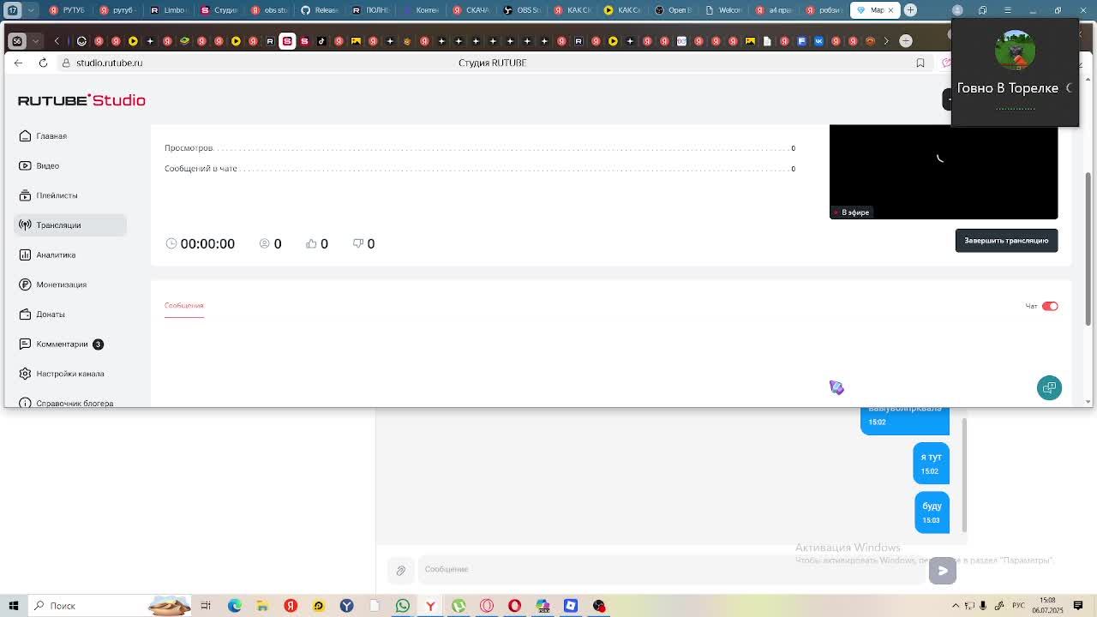
Task: Click the 'буду' chat message
Action: point(932,512)
